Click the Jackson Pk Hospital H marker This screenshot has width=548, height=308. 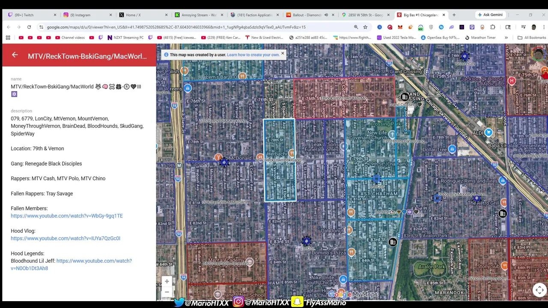click(512, 80)
